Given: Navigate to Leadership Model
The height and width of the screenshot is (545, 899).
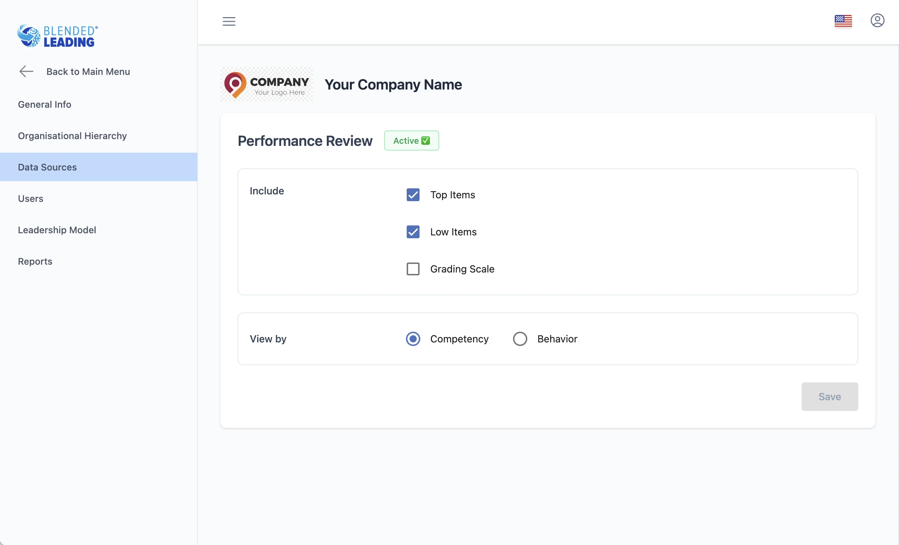Looking at the screenshot, I should (57, 230).
